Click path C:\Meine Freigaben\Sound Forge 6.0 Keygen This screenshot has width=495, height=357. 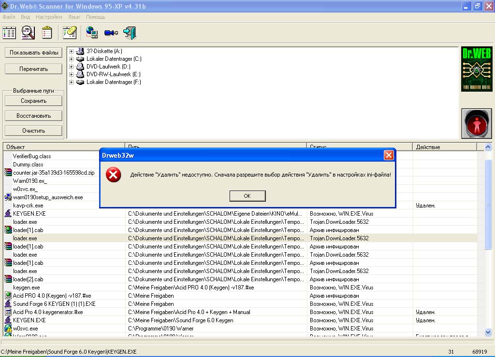pyautogui.click(x=181, y=320)
